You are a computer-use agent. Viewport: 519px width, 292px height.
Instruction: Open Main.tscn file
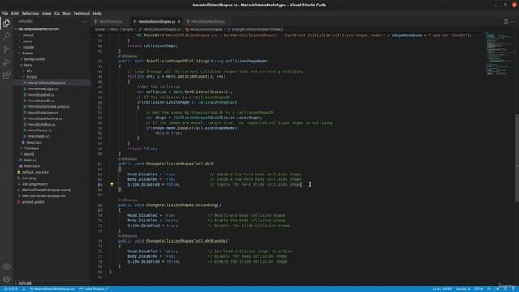click(32, 166)
